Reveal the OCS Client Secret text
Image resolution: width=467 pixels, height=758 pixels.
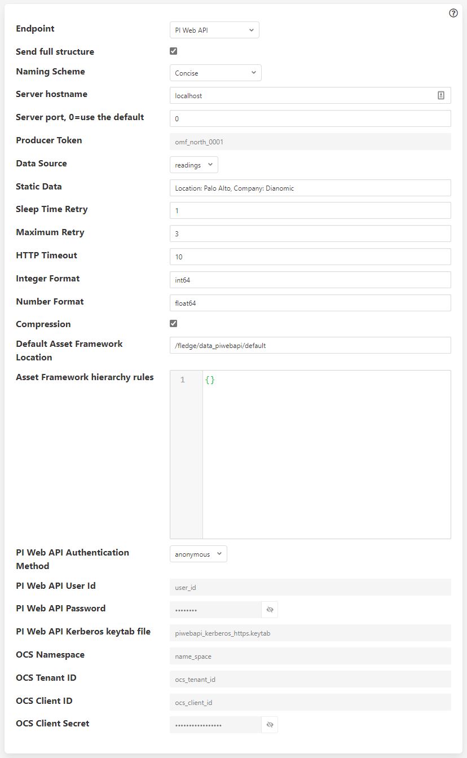[x=270, y=725]
